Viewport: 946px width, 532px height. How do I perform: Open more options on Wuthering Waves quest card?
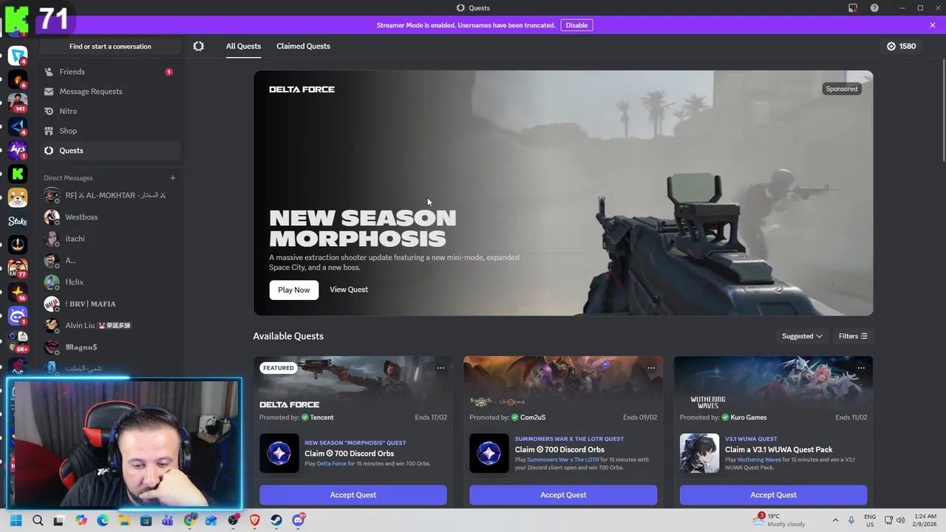[861, 368]
